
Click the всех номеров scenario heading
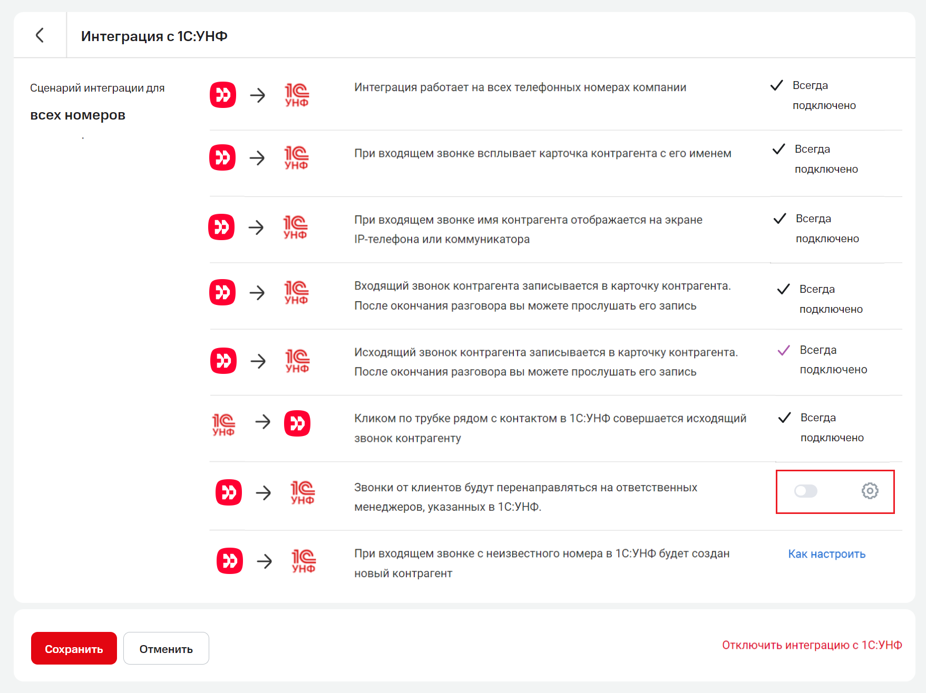77,115
